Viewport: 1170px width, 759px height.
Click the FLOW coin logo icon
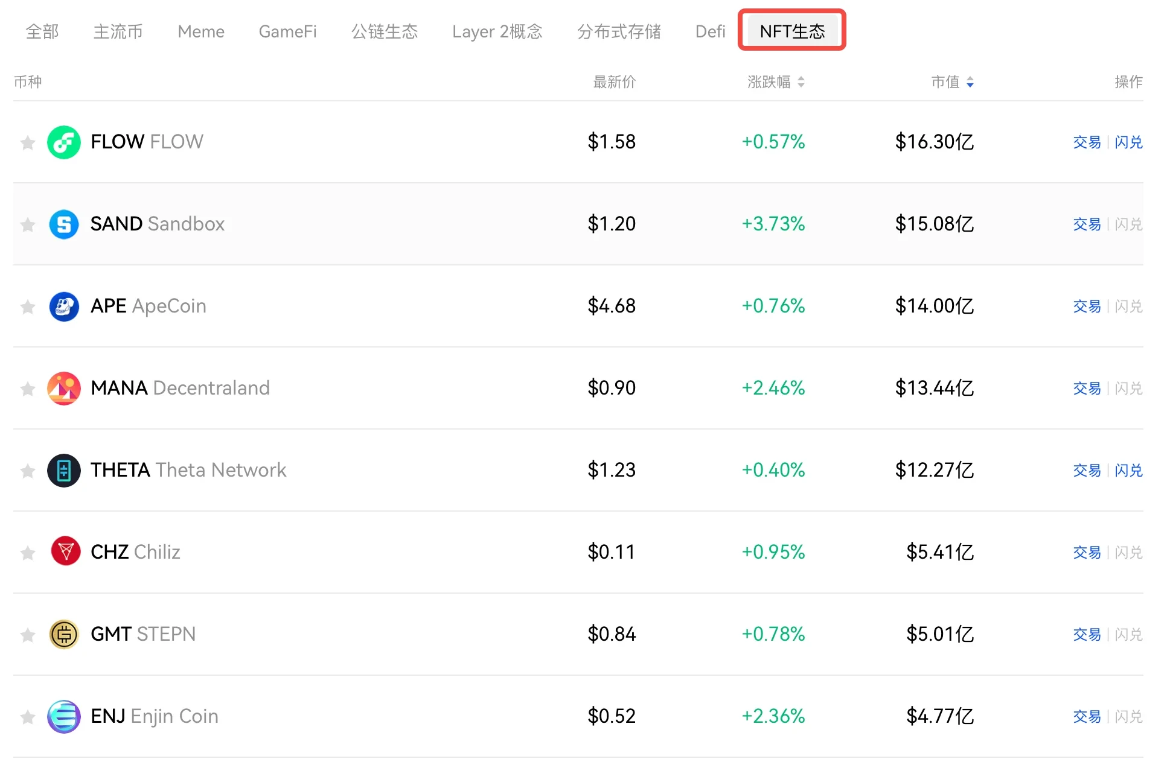[x=64, y=142]
